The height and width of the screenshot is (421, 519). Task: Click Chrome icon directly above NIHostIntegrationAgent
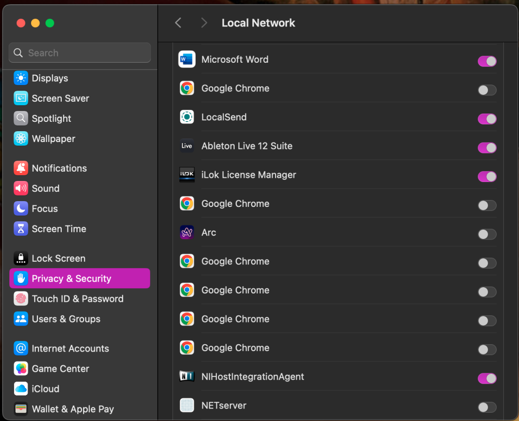click(187, 347)
